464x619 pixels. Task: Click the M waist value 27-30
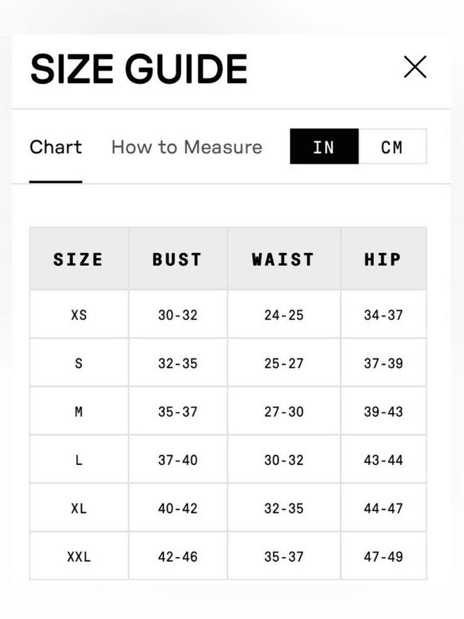[284, 411]
